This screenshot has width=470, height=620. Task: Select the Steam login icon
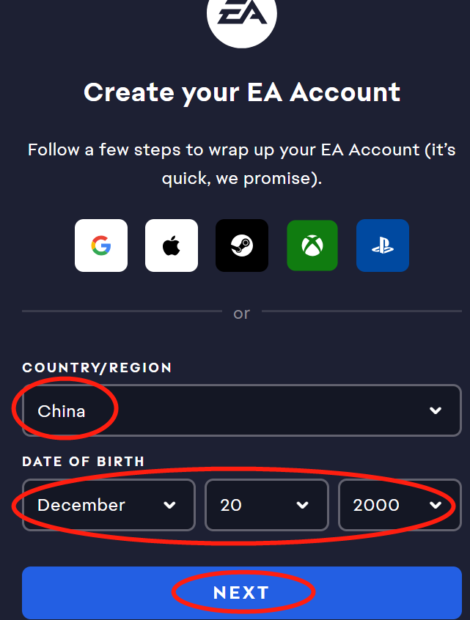(242, 246)
